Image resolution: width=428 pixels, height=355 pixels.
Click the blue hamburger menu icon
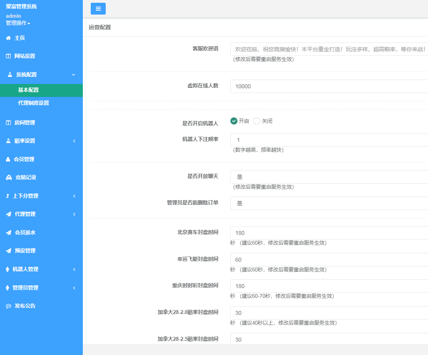pyautogui.click(x=98, y=8)
